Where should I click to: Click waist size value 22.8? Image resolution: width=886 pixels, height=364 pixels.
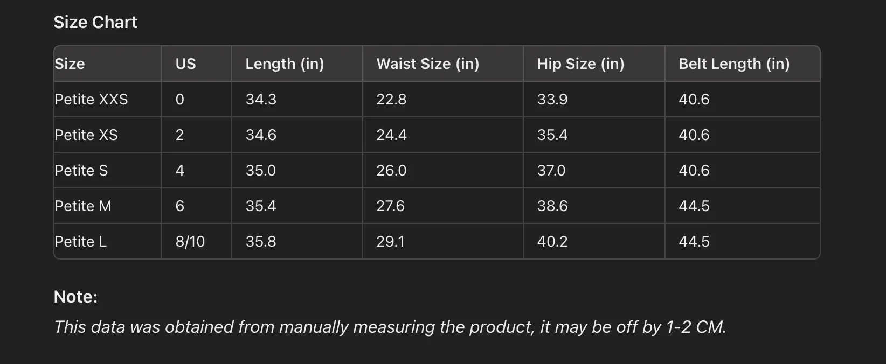[391, 99]
